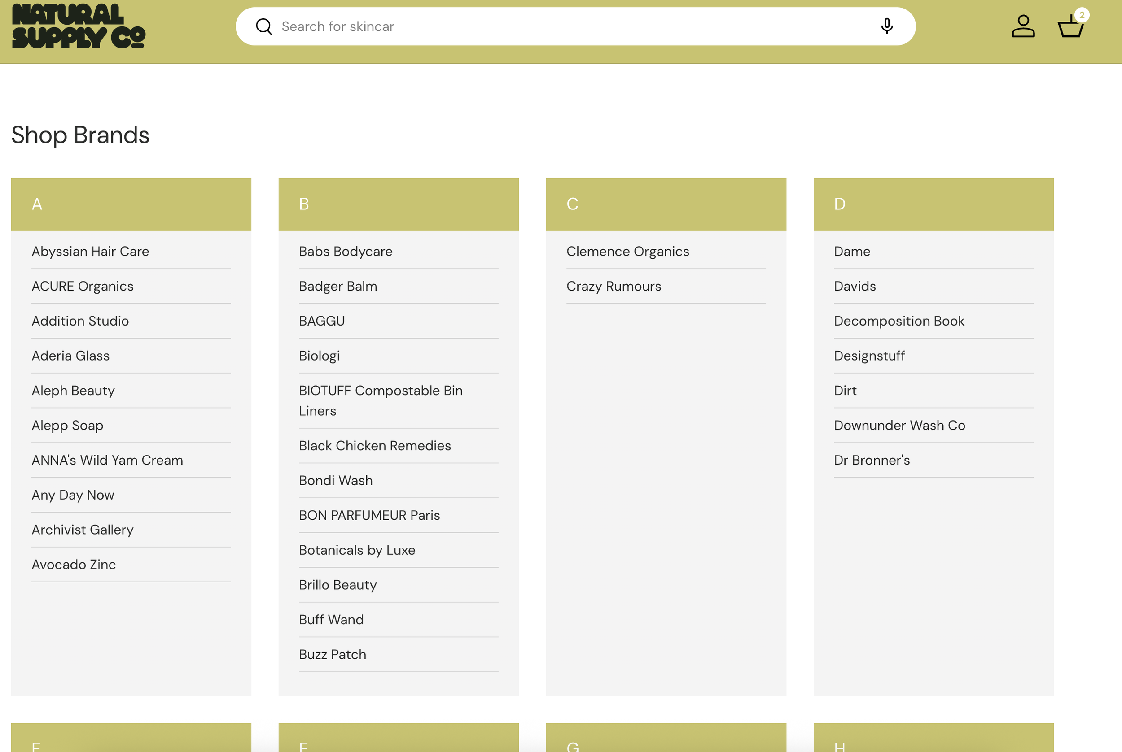Go to Archivist Gallery brand
Viewport: 1122px width, 752px height.
(83, 530)
